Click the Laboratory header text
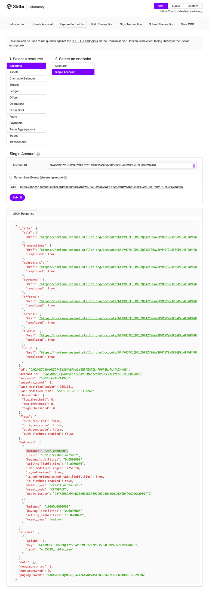 click(36, 7)
